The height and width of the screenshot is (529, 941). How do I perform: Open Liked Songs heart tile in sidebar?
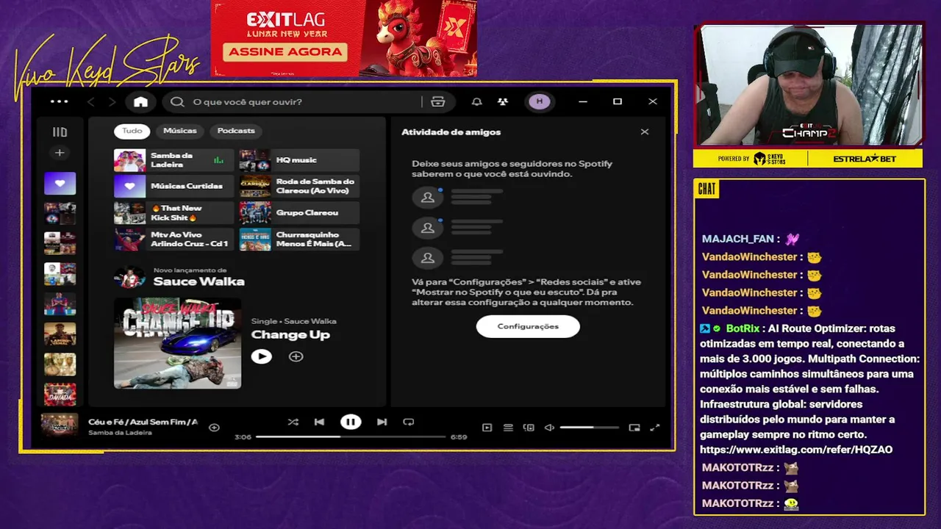(60, 183)
